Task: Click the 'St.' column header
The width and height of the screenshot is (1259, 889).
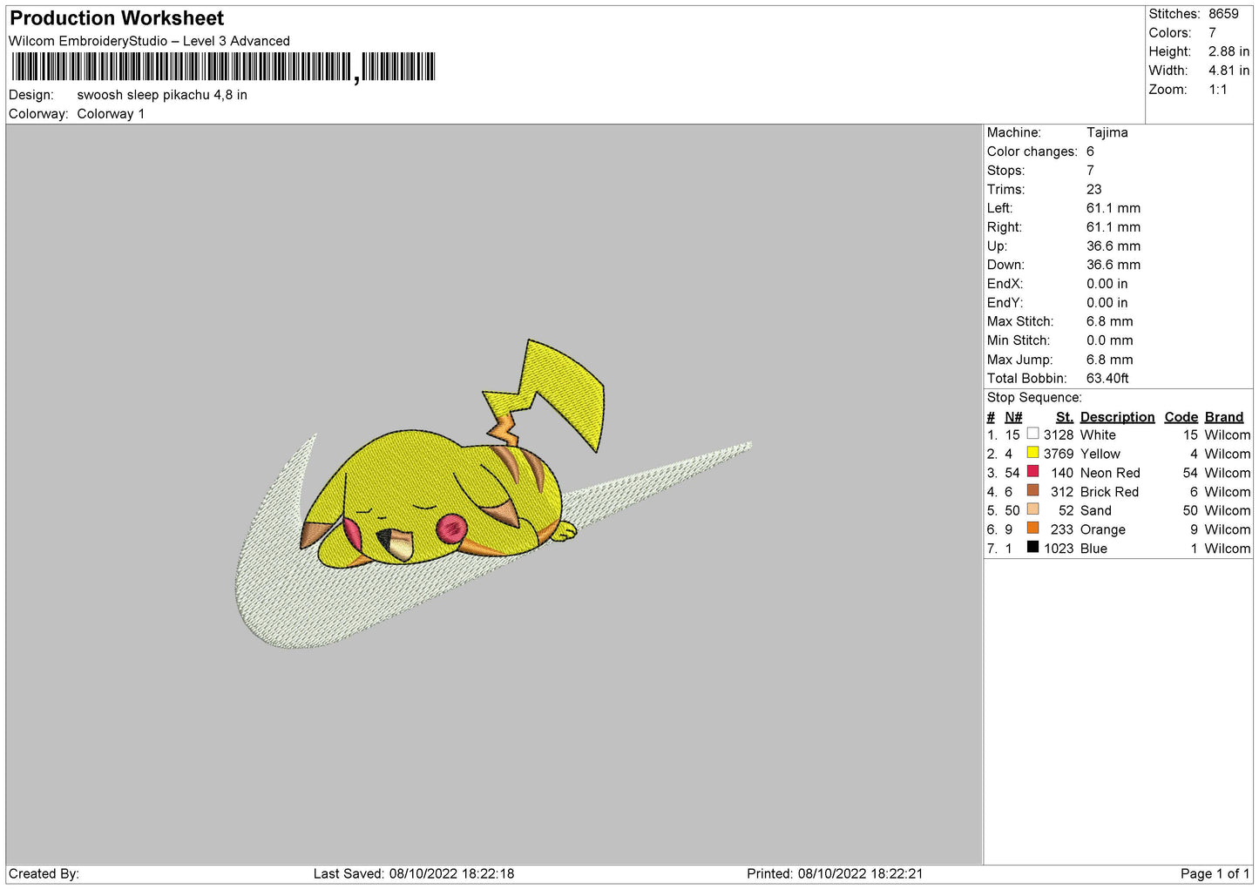Action: tap(1064, 417)
